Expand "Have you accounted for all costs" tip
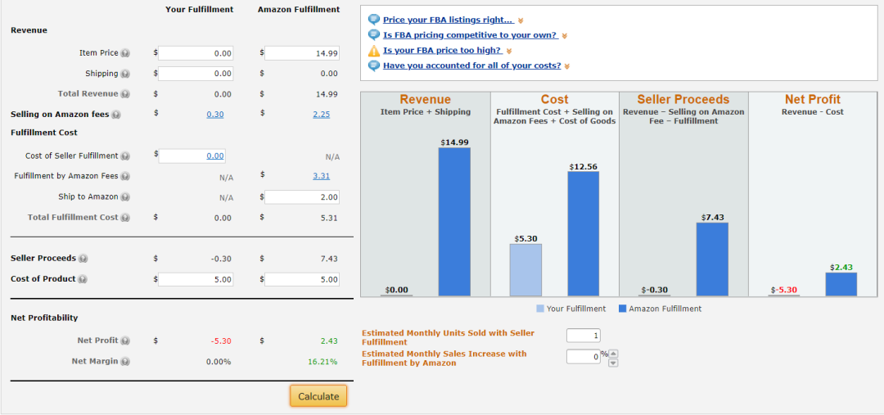Screen dimensions: 884x415 point(567,66)
